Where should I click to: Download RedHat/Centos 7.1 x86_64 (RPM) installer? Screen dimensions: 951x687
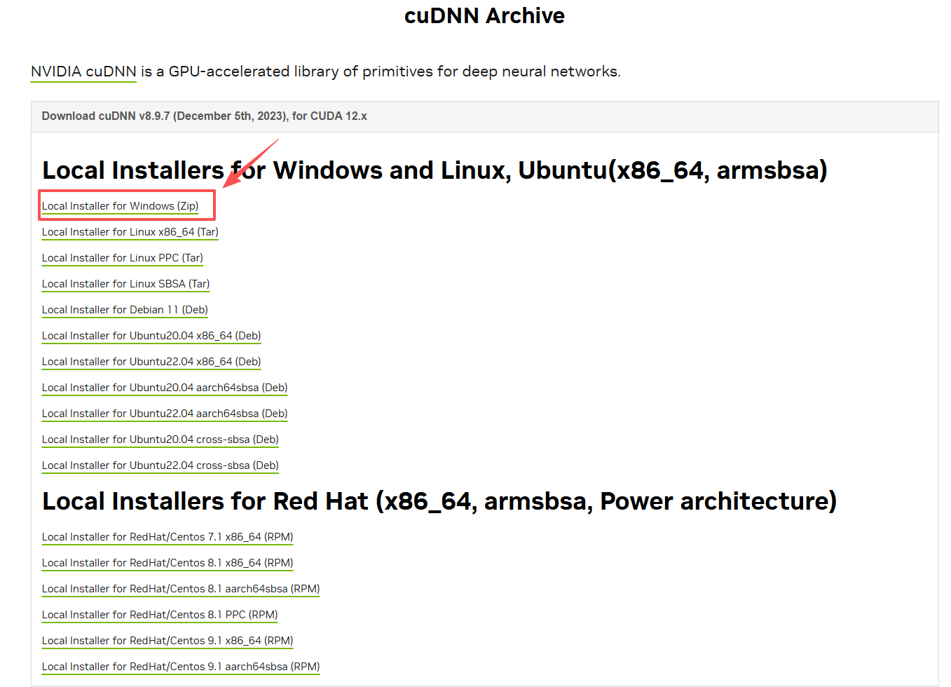coord(167,537)
